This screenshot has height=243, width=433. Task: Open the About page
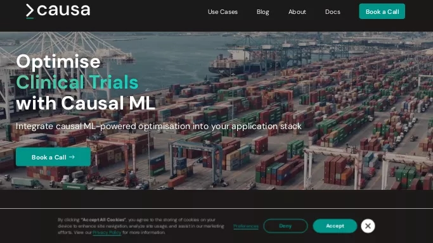pos(297,12)
